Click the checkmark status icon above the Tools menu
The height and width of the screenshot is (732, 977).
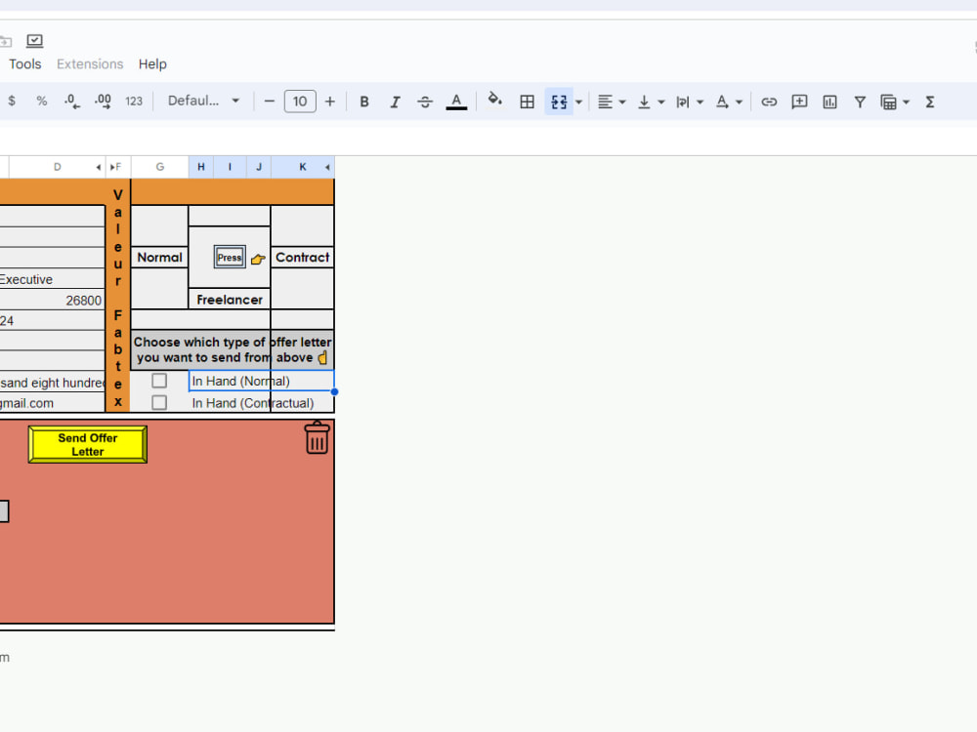(35, 41)
